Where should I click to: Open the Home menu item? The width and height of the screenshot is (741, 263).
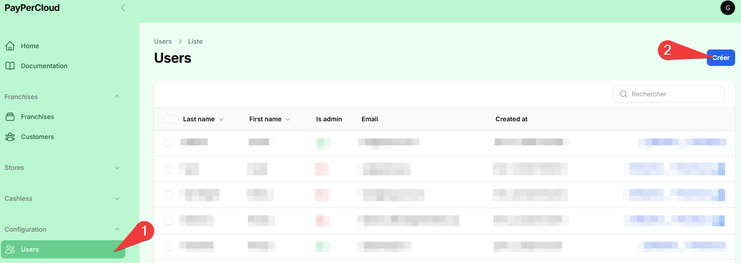click(x=63, y=46)
